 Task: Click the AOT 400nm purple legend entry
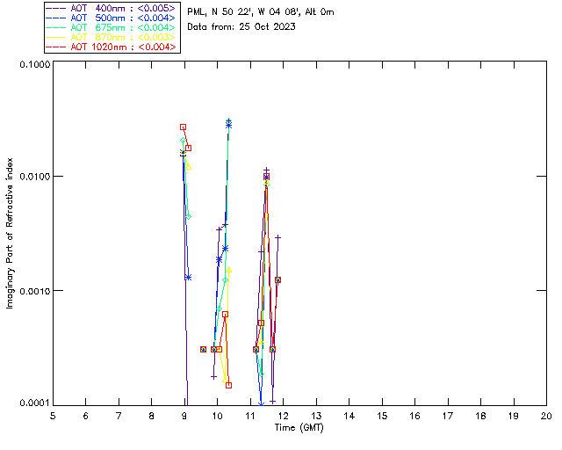(x=114, y=9)
